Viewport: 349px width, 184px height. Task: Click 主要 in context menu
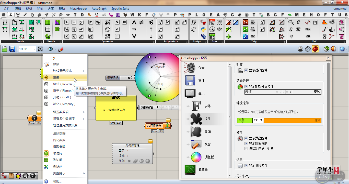65,77
